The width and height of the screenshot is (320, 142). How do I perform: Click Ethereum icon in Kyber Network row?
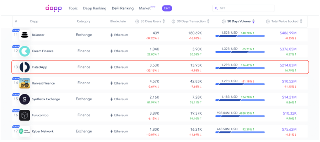111,131
